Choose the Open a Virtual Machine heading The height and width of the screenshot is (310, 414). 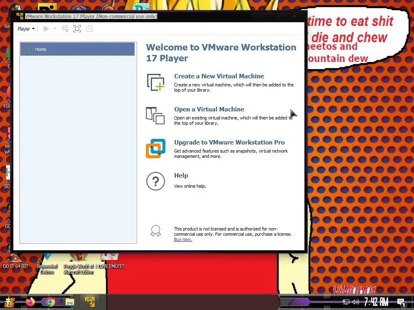[209, 109]
